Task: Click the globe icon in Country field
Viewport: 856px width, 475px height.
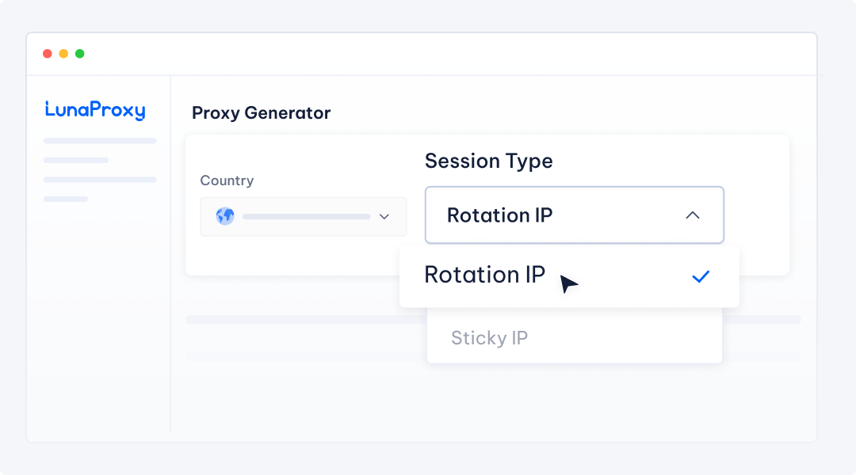Action: 225,216
